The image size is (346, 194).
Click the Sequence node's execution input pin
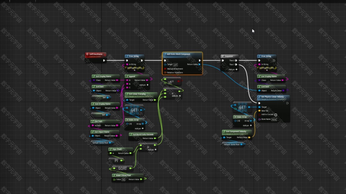pyautogui.click(x=223, y=60)
